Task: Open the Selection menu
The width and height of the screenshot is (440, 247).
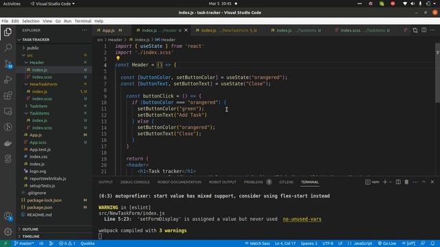Action: [x=31, y=21]
